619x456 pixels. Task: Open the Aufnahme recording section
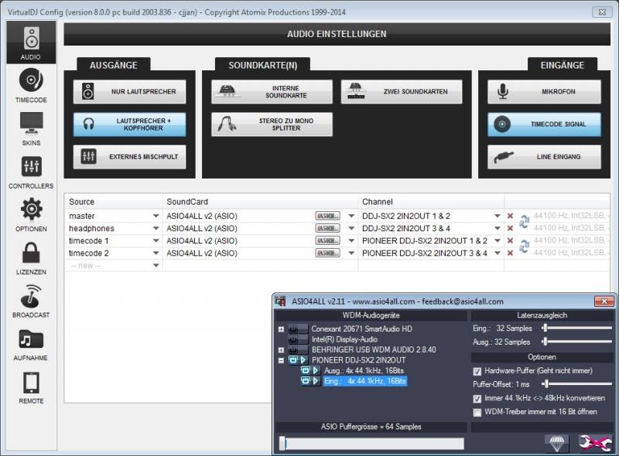coord(31,344)
